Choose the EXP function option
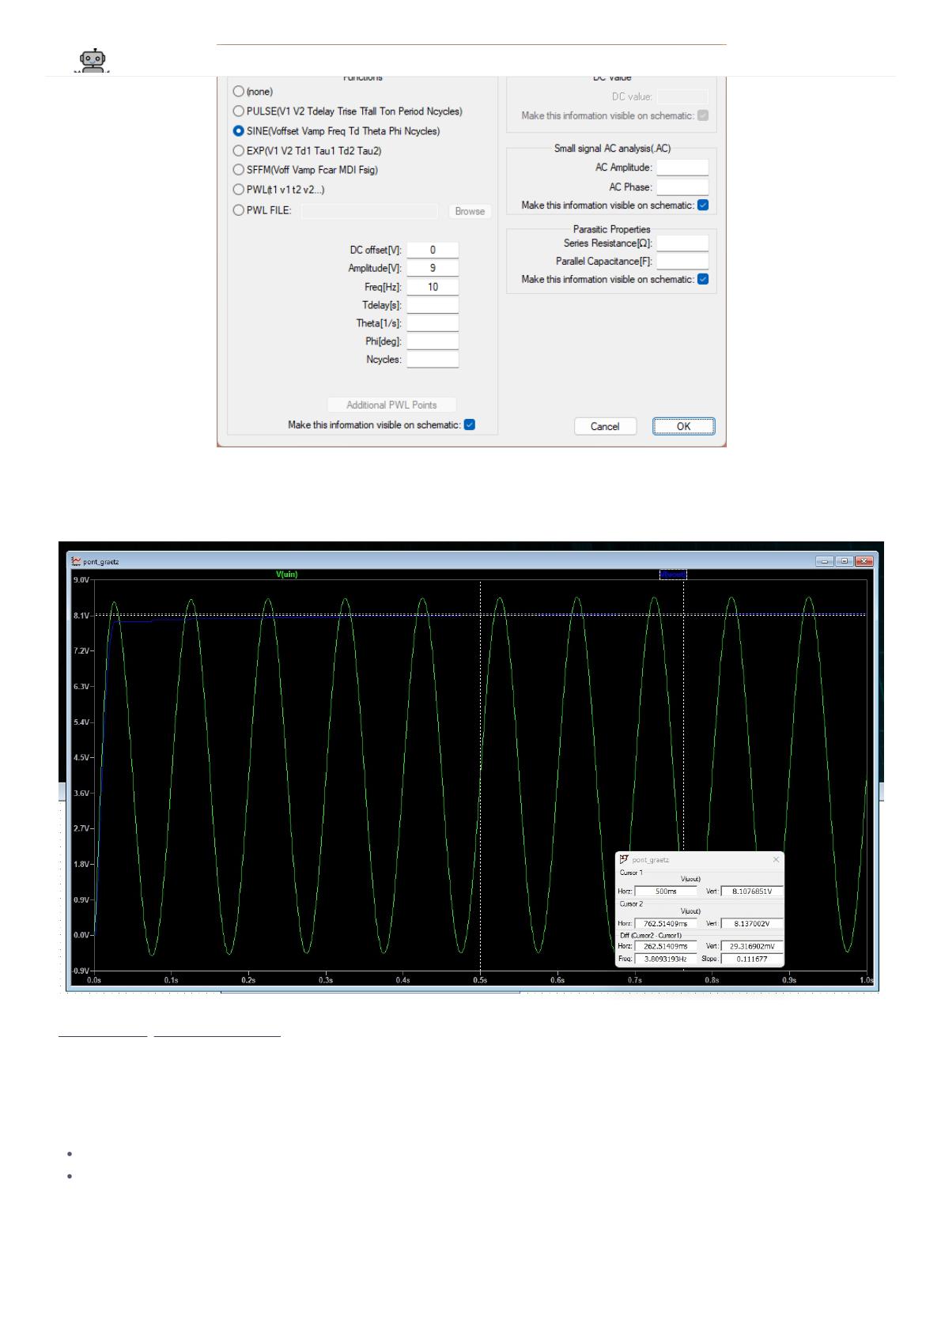941x1331 pixels. [x=239, y=150]
